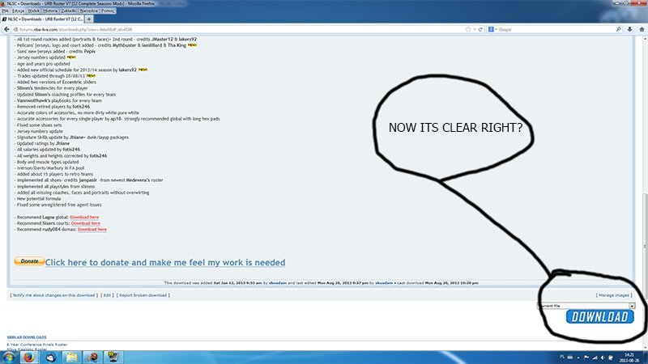Click the blue DOWNLOAD button

(x=599, y=316)
